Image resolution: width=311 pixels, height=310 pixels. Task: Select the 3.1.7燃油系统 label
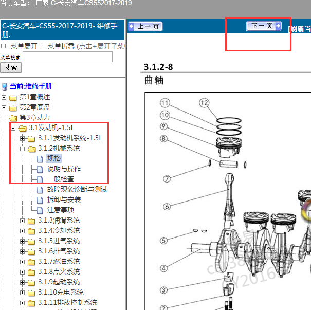tap(59, 262)
